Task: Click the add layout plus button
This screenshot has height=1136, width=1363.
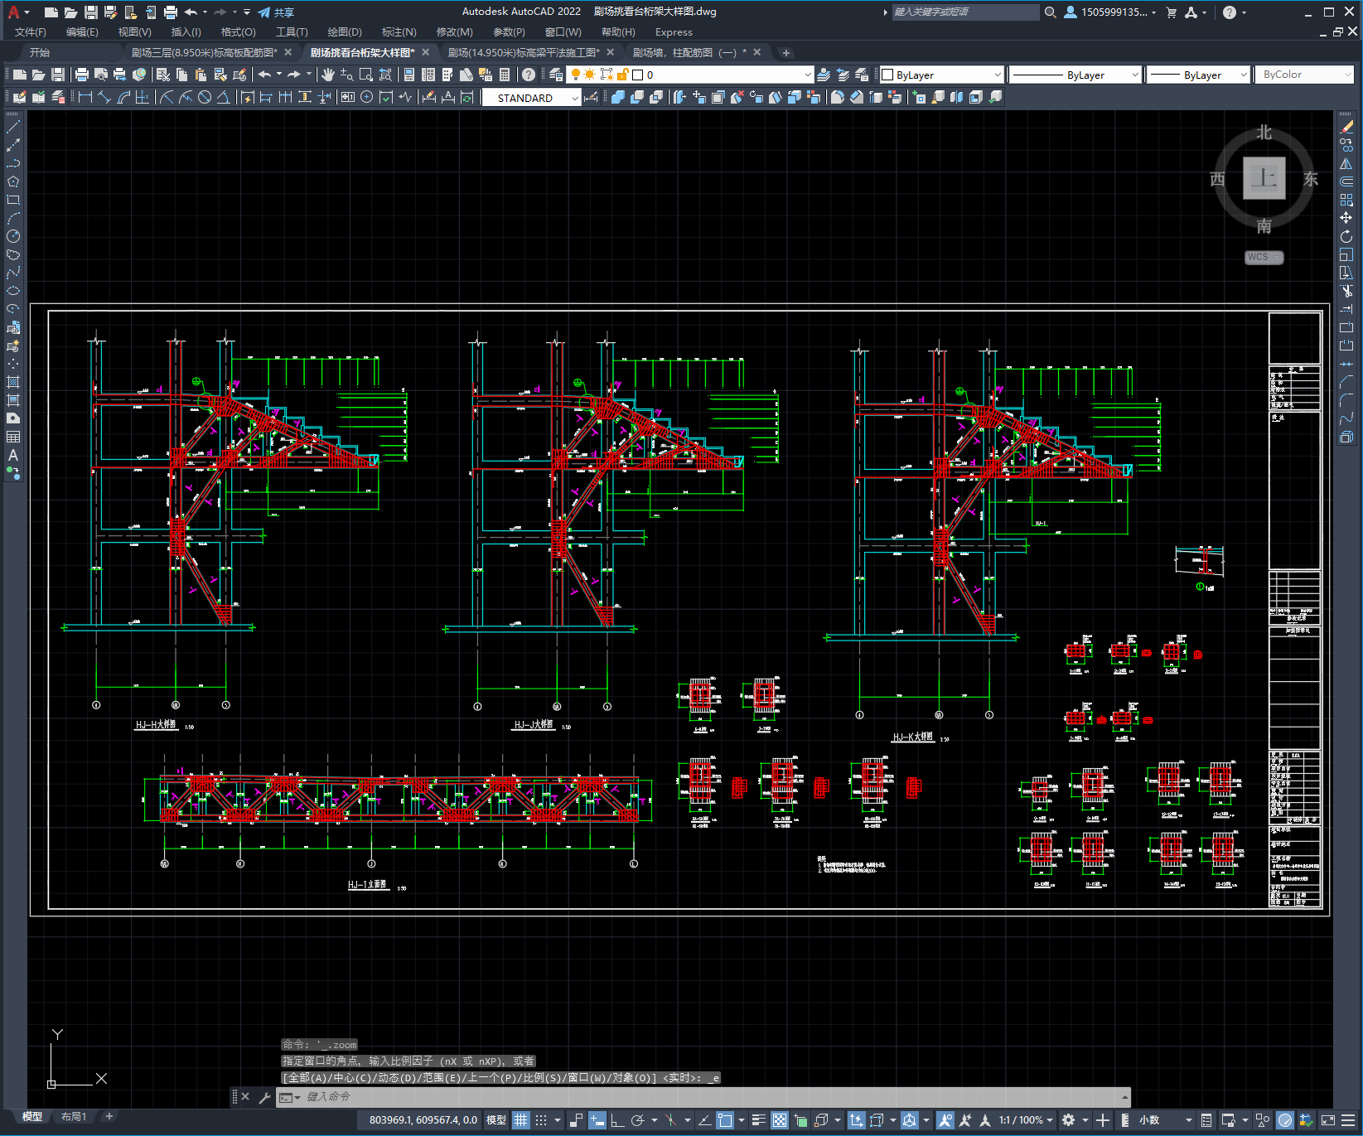Action: point(109,1117)
